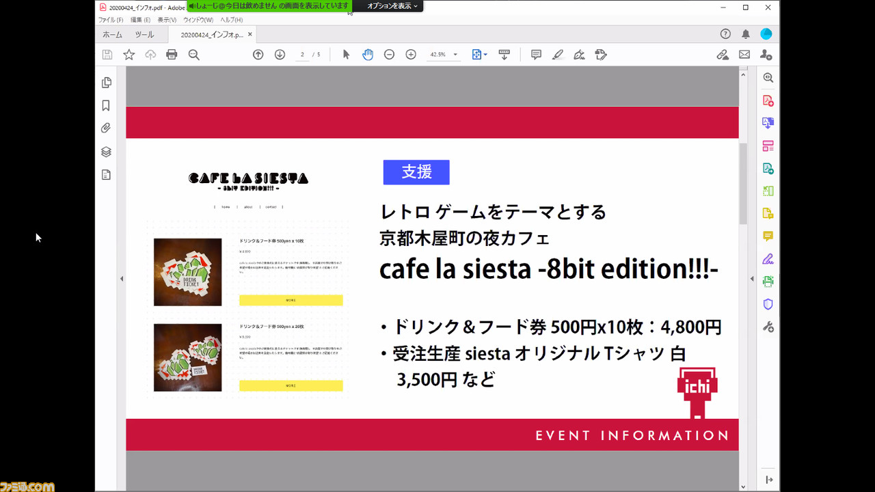The image size is (875, 492).
Task: Open the オプションを表示 screen share dropdown
Action: 392,5
